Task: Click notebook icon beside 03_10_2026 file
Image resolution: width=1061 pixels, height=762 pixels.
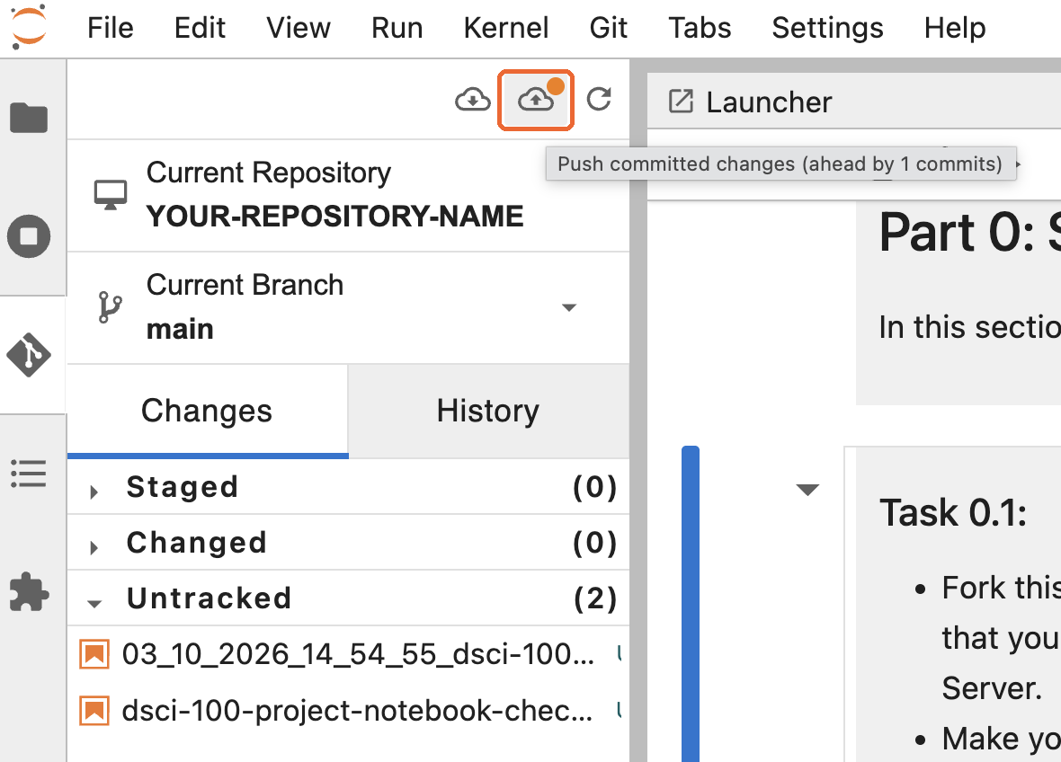Action: point(94,654)
